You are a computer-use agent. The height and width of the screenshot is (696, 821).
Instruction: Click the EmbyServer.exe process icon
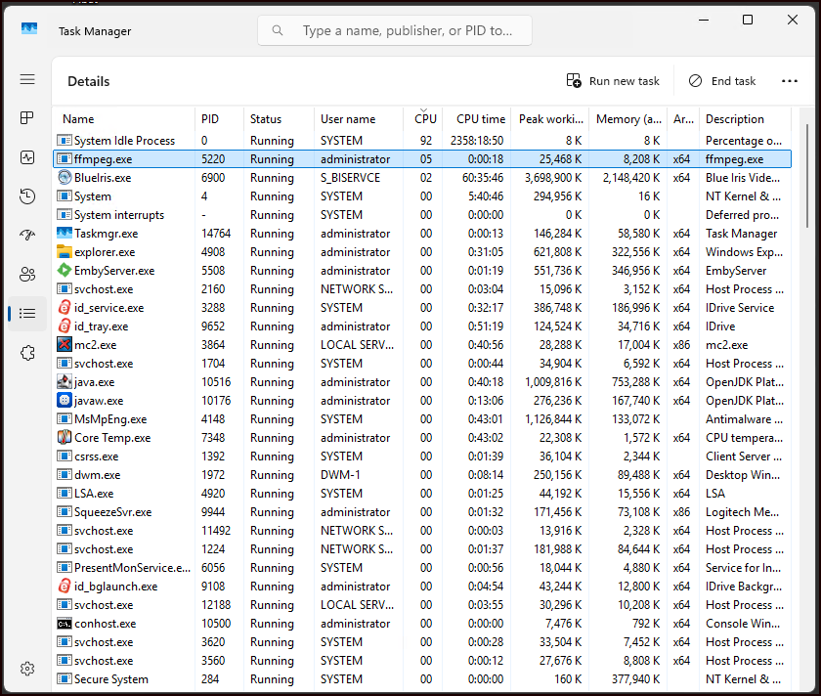point(65,271)
